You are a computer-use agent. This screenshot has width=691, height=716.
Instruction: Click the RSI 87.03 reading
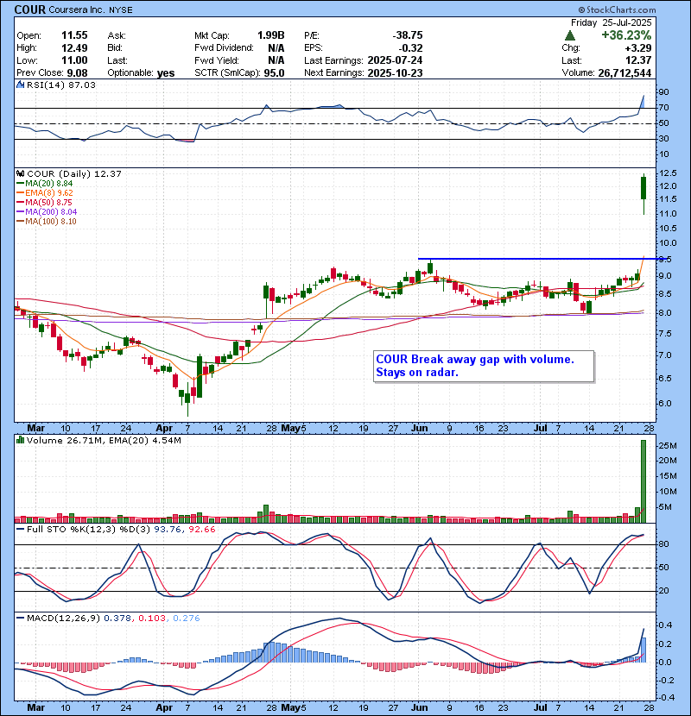click(80, 85)
